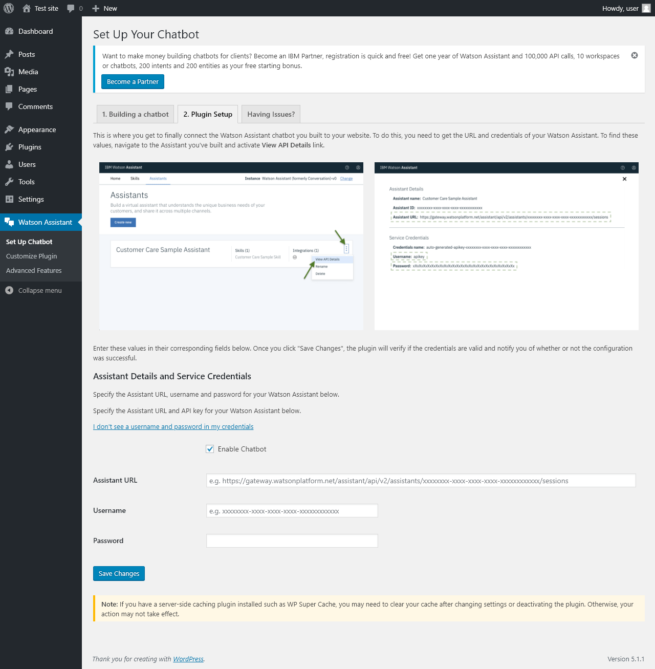Click the Collapse menu label
This screenshot has width=655, height=669.
tap(40, 290)
